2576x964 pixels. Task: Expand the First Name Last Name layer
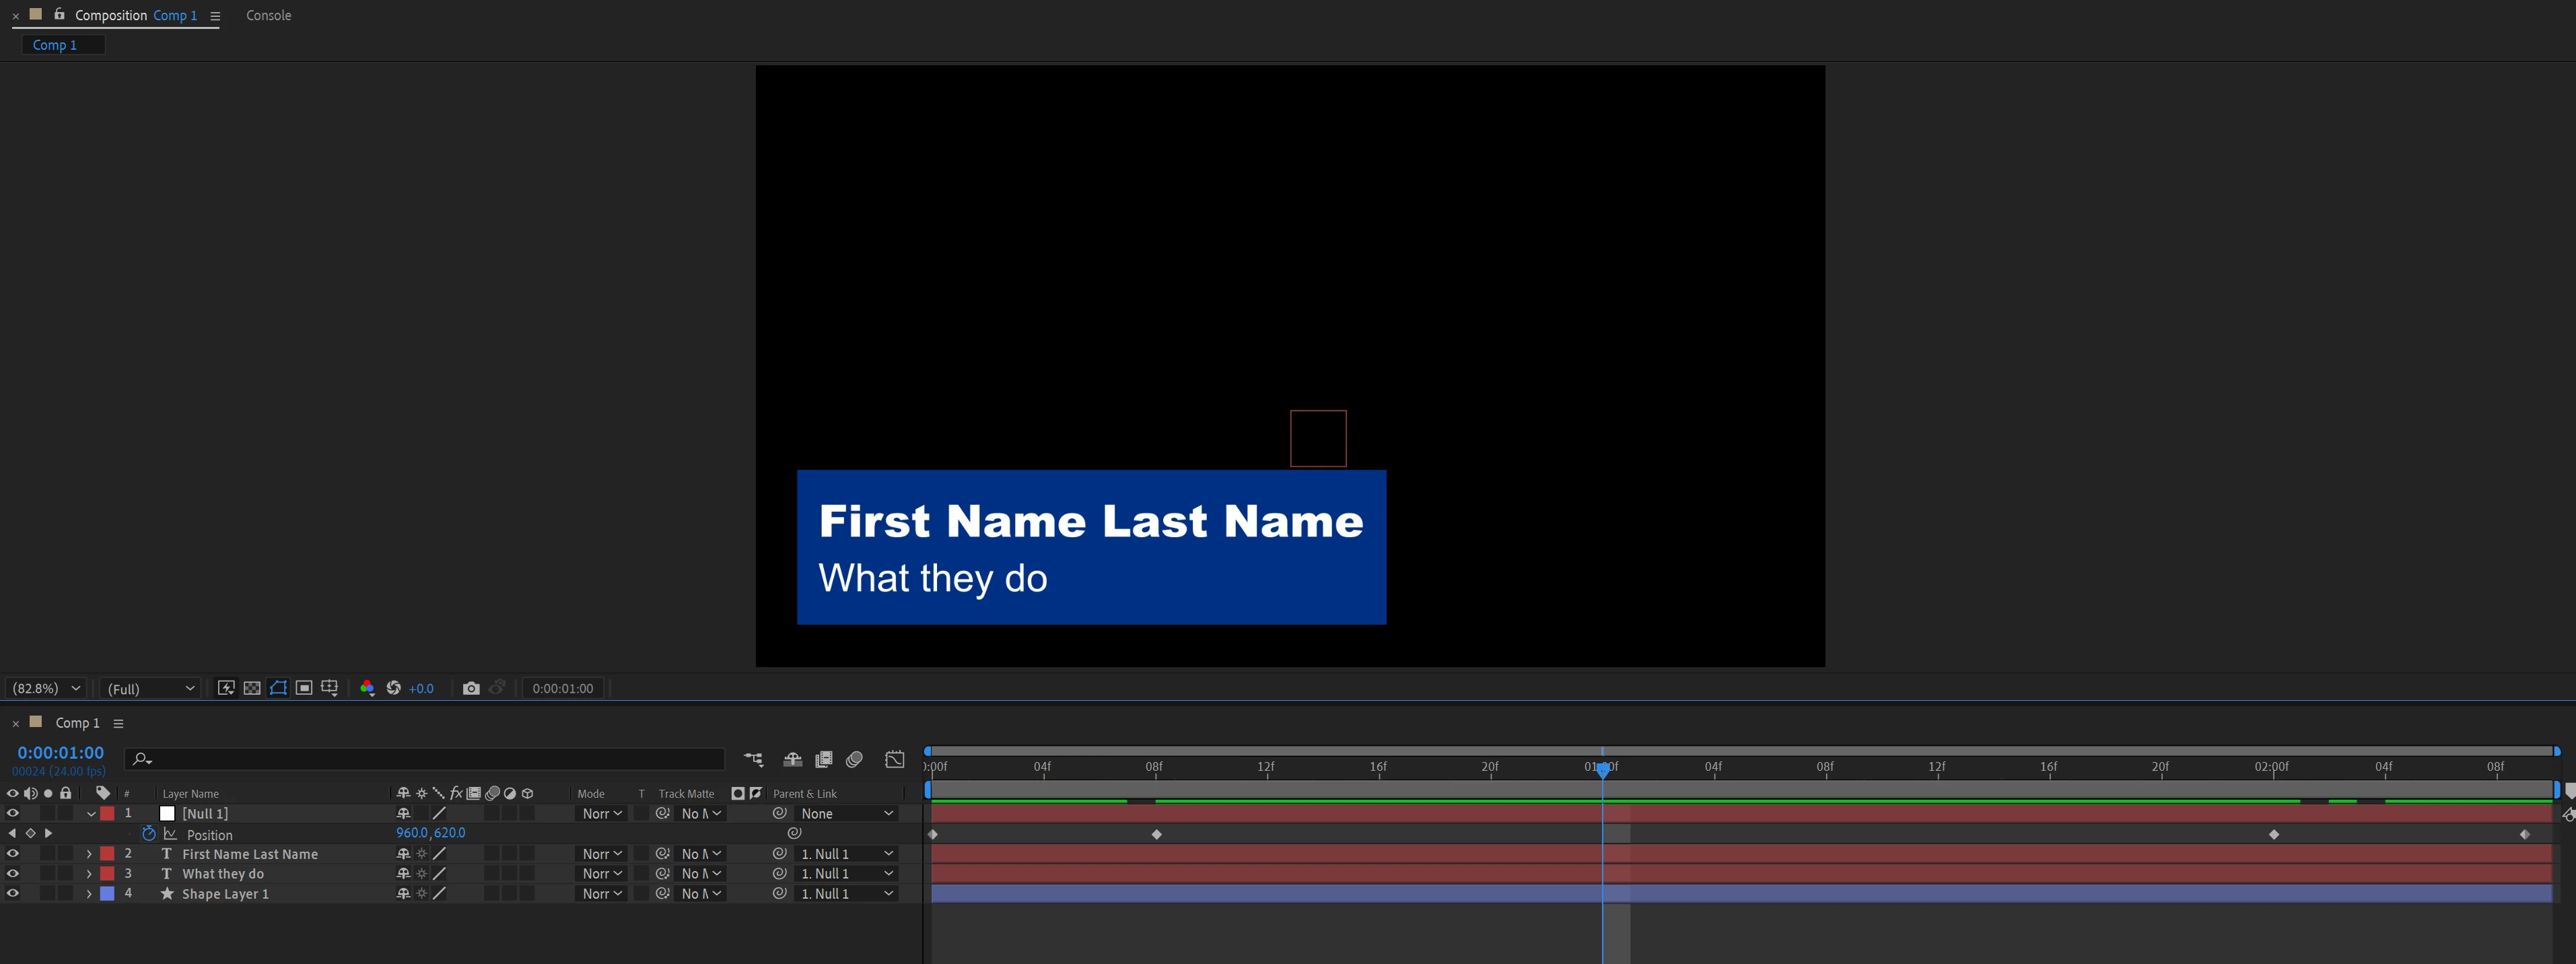(89, 854)
